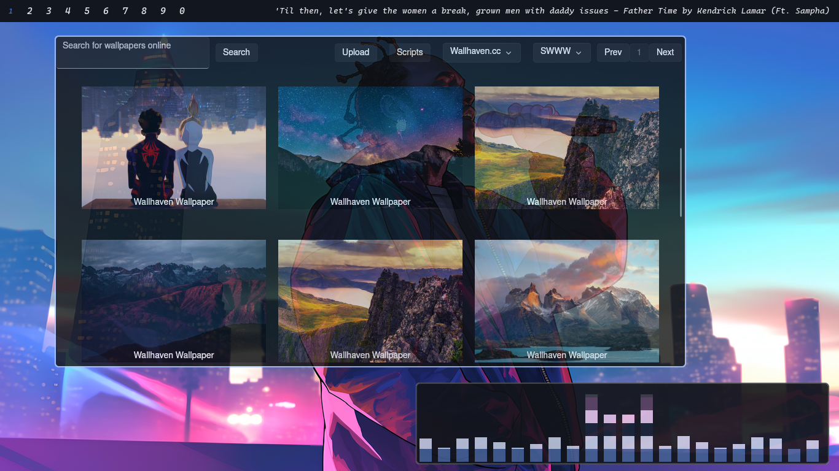Select the snowy sunset peaks wallpaper thumbnail
This screenshot has width=839, height=471.
pos(567,301)
